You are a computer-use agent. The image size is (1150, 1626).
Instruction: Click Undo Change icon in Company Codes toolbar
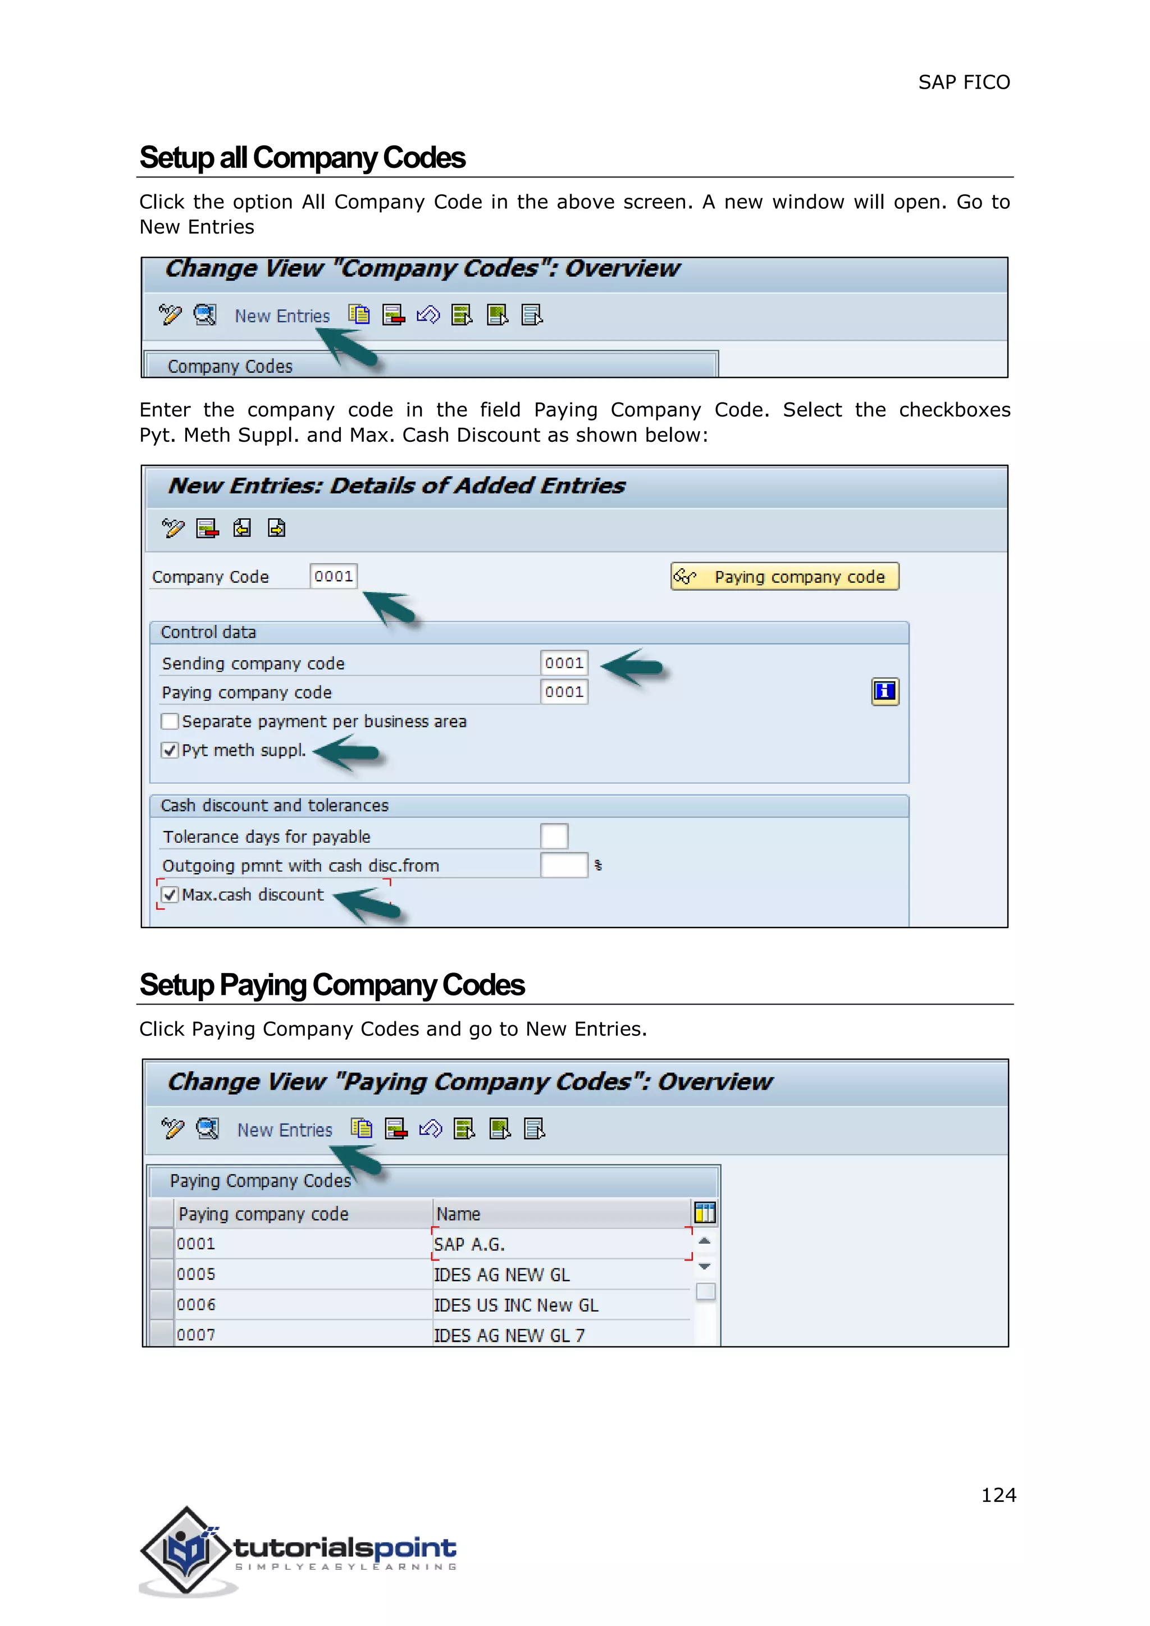pyautogui.click(x=428, y=314)
